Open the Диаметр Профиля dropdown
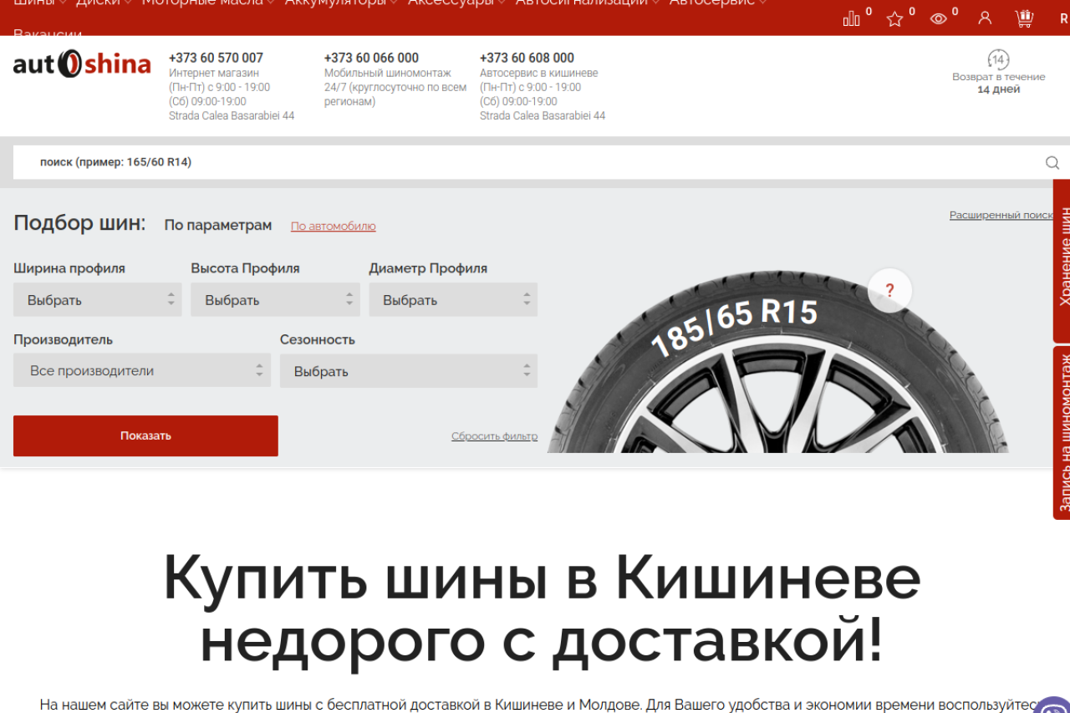The image size is (1070, 713). [x=453, y=300]
